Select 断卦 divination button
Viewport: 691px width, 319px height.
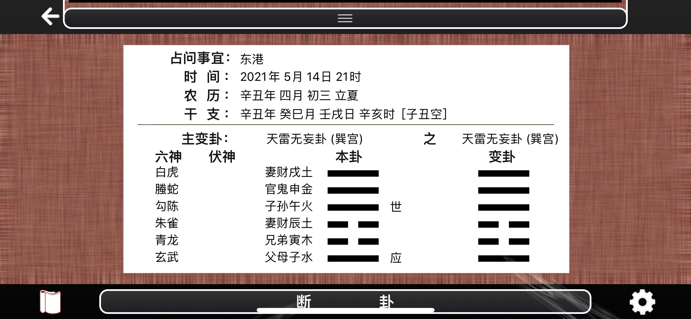(x=345, y=305)
